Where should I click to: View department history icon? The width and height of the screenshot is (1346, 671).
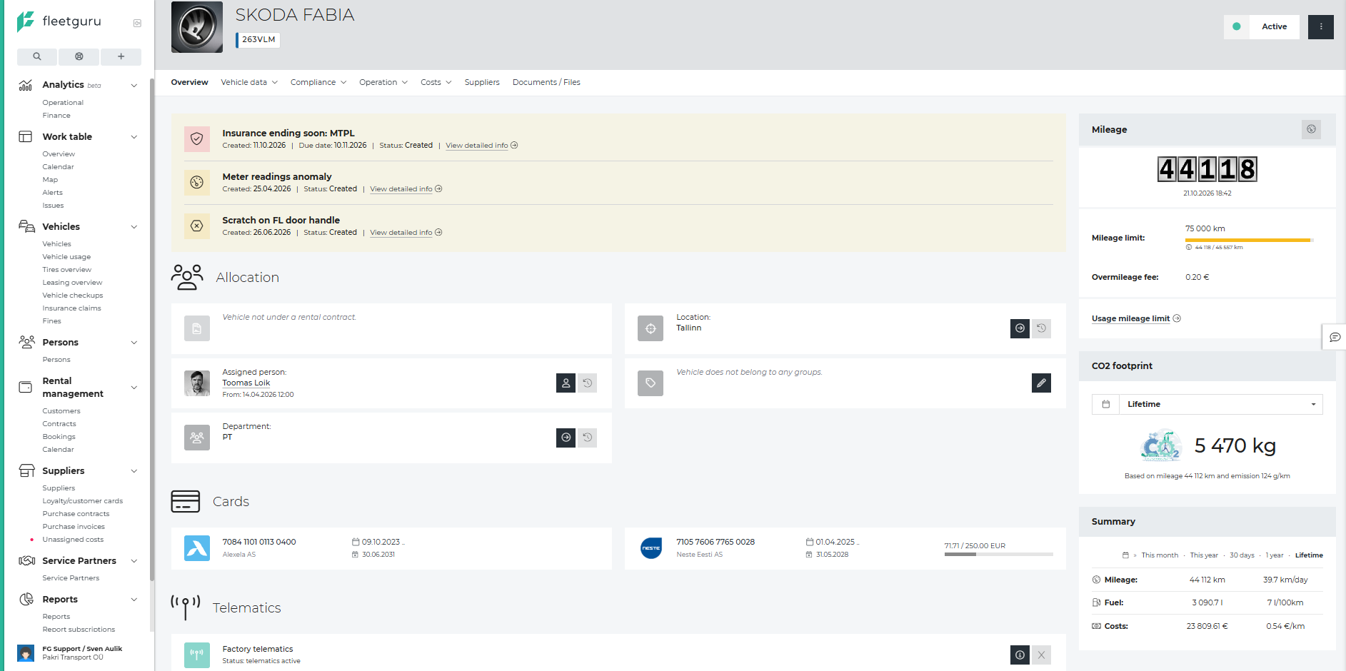point(587,438)
